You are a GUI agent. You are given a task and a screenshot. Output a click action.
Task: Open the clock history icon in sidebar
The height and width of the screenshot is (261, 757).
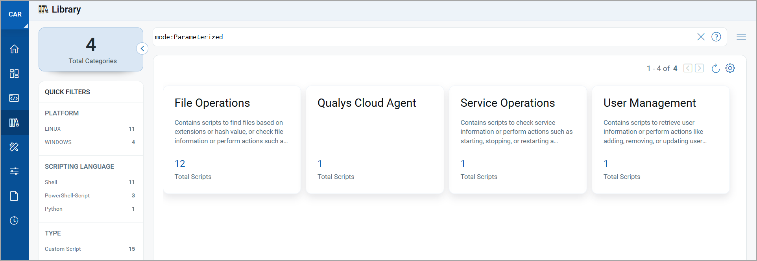pos(14,220)
